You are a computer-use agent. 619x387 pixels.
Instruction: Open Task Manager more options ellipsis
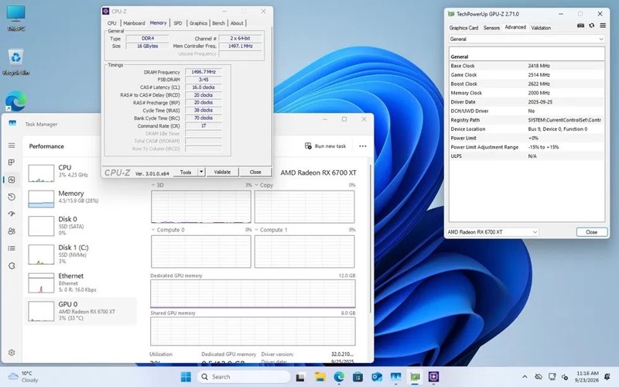(362, 146)
